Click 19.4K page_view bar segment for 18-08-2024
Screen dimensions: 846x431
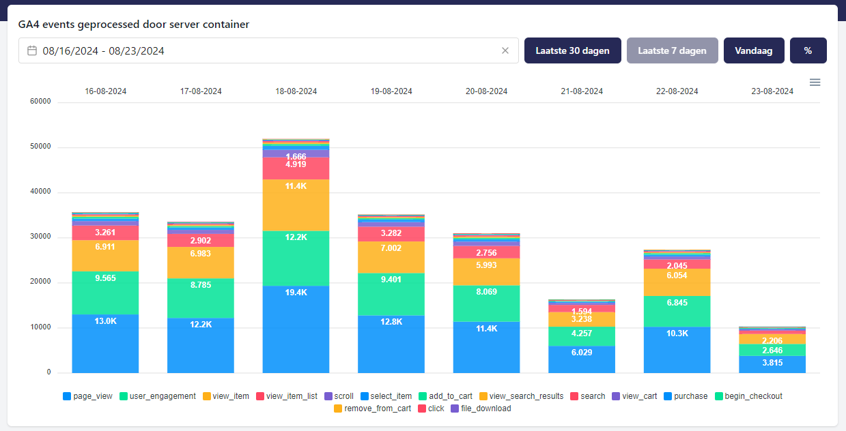296,329
